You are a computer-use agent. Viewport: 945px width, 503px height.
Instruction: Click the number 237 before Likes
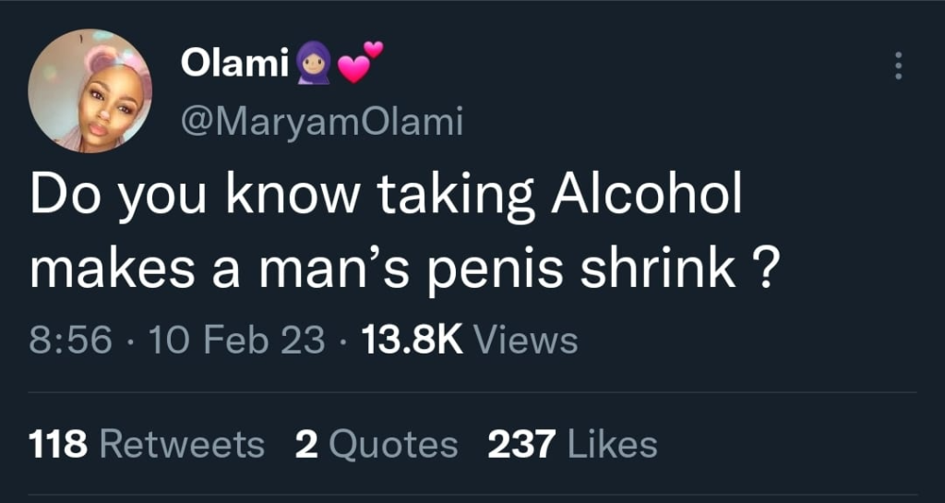(520, 445)
